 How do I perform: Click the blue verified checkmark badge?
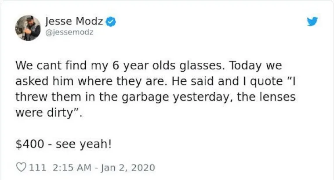point(112,22)
